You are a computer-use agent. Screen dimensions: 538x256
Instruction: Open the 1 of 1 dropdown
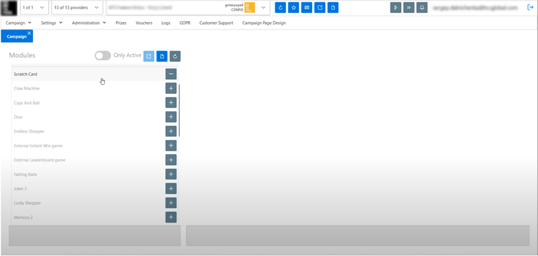click(34, 8)
